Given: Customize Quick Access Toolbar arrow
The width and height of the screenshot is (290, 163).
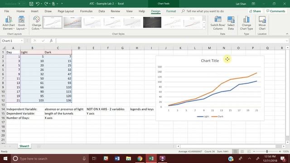Looking at the screenshot, I should [x=62, y=4].
